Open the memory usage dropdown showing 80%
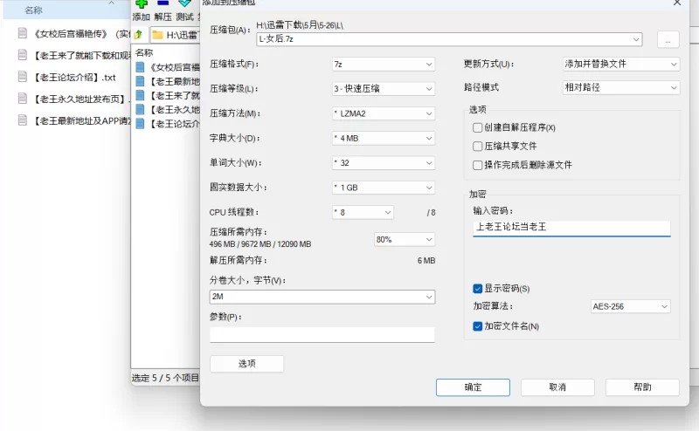 [x=405, y=240]
